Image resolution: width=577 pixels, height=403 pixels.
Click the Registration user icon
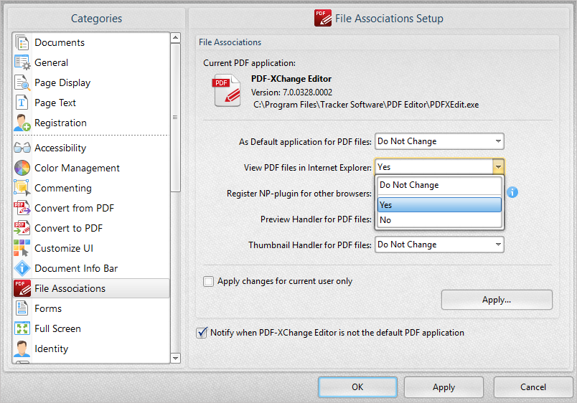point(22,123)
